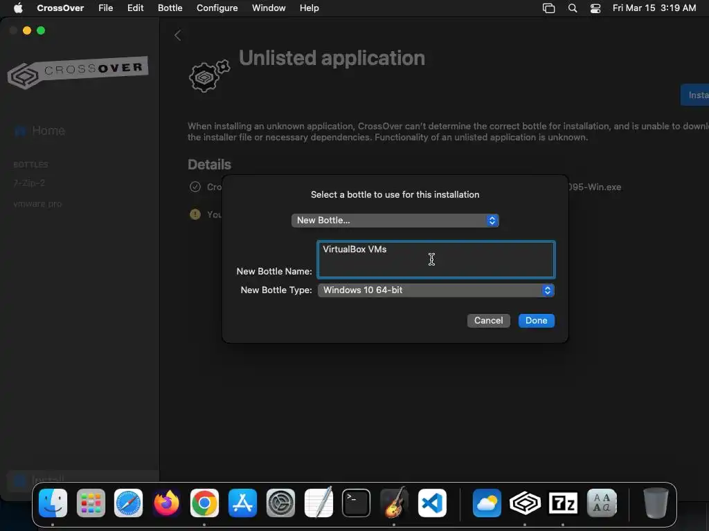Image resolution: width=709 pixels, height=531 pixels.
Task: Open Spotlight search in menu bar
Action: (x=573, y=8)
